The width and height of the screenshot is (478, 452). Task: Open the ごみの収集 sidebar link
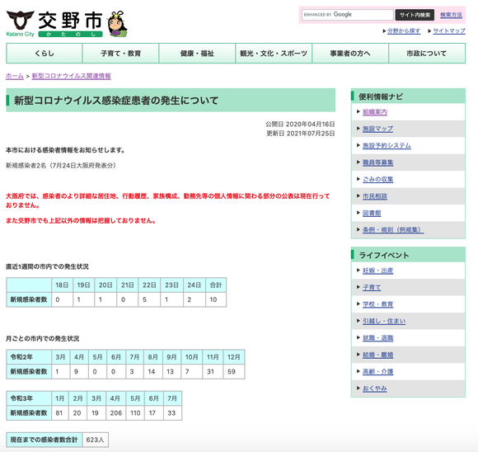(x=377, y=180)
